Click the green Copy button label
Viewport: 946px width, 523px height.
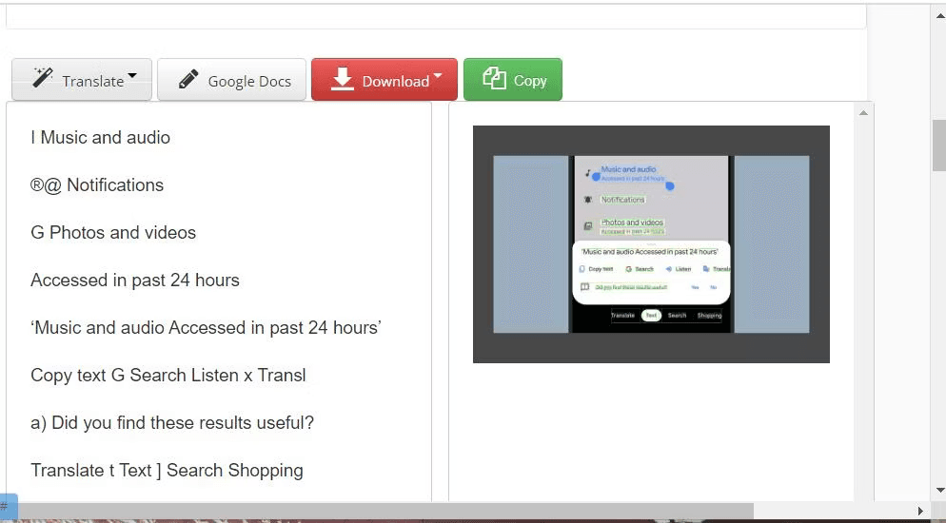[530, 81]
